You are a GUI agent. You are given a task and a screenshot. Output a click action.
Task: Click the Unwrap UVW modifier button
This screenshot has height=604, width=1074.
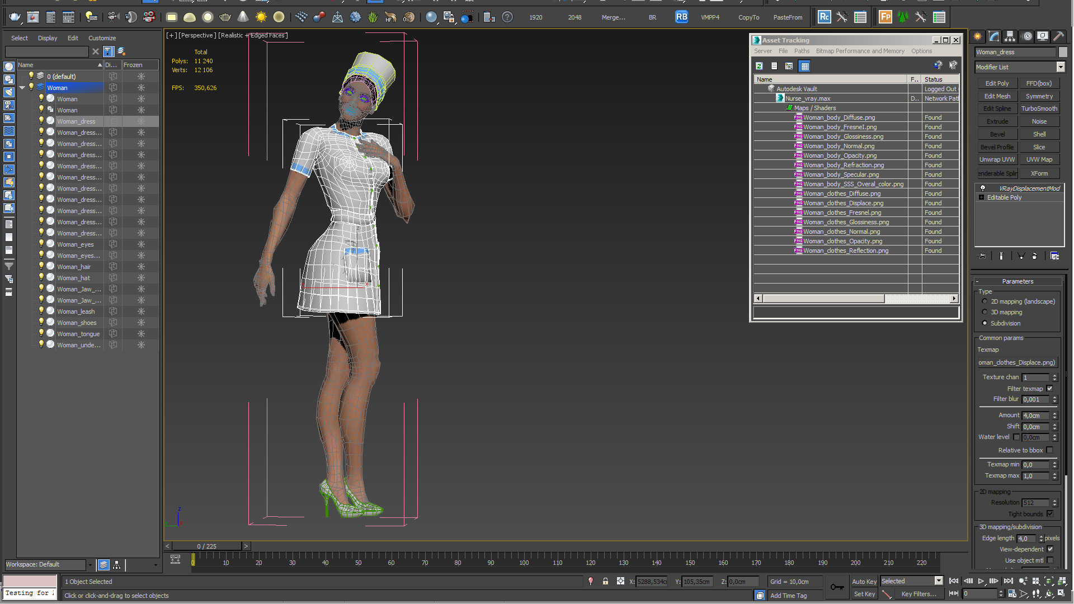point(997,159)
